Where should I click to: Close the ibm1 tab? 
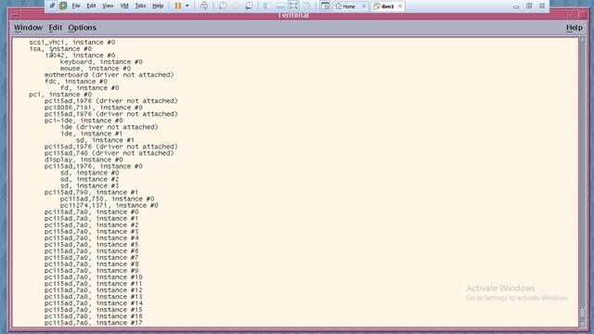tap(400, 6)
